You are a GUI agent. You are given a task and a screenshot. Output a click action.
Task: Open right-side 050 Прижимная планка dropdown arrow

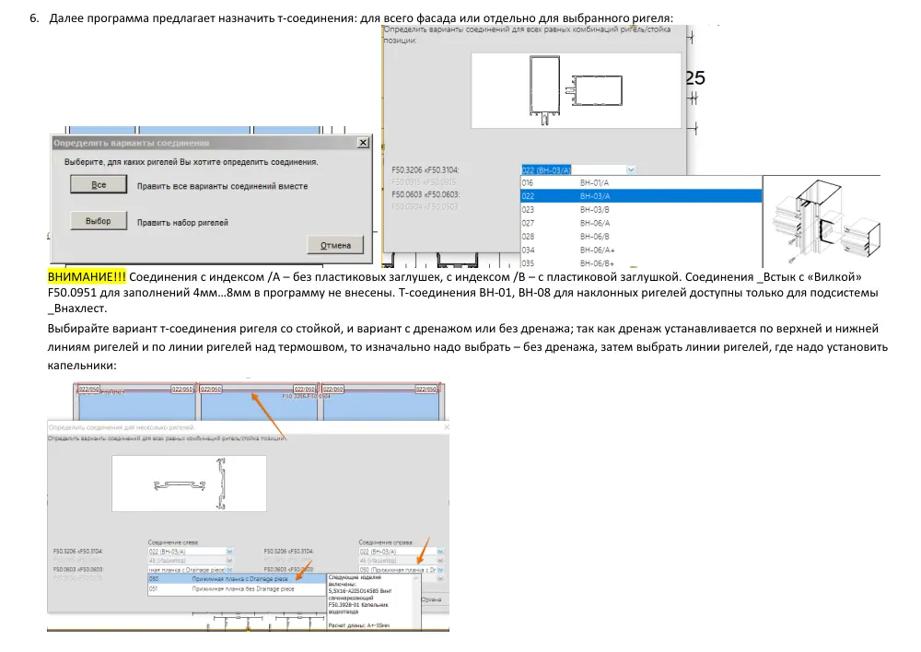tap(440, 570)
